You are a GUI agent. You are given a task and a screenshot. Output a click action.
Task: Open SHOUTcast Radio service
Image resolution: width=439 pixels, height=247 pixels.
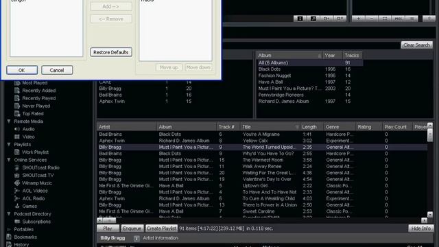40,167
